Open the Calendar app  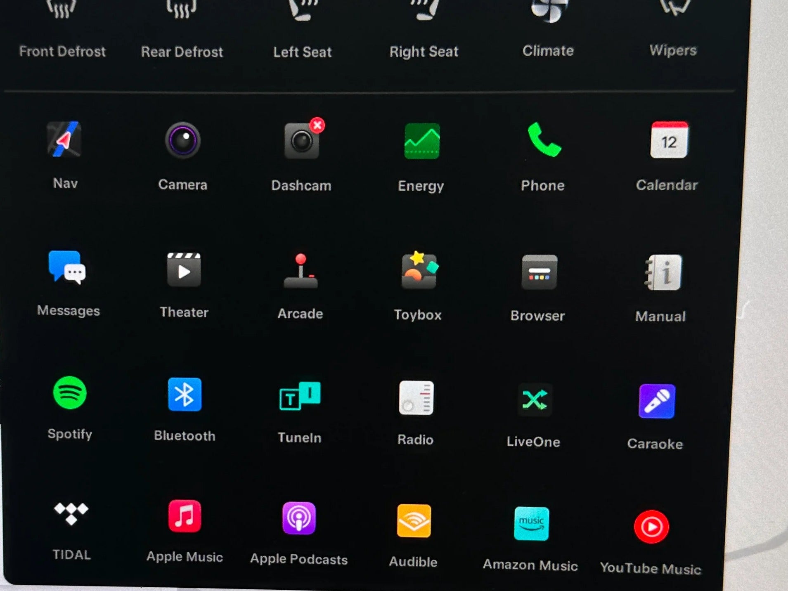click(x=668, y=140)
